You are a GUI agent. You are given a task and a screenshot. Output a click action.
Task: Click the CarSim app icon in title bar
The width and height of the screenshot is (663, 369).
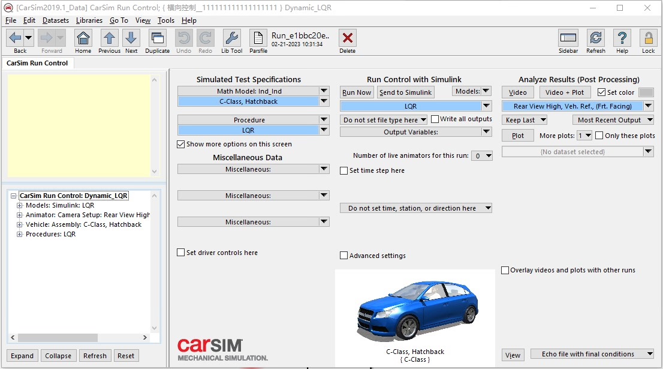(8, 8)
